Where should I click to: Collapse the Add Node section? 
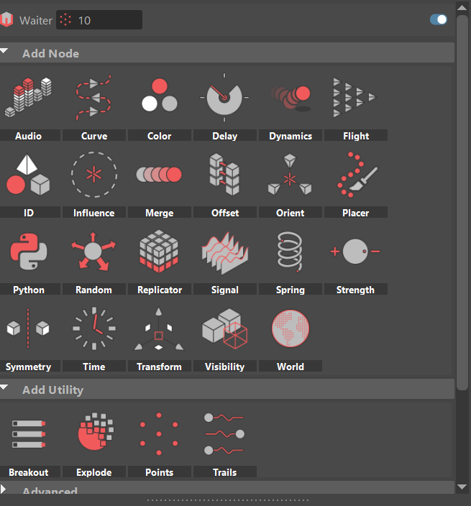click(x=5, y=52)
